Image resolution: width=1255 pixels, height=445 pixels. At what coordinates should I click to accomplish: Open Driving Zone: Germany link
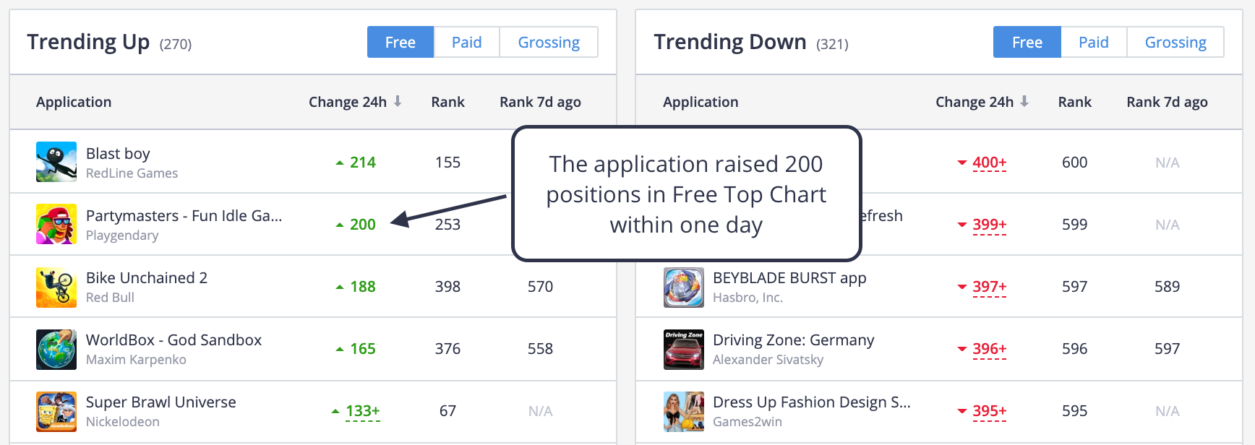pos(794,340)
